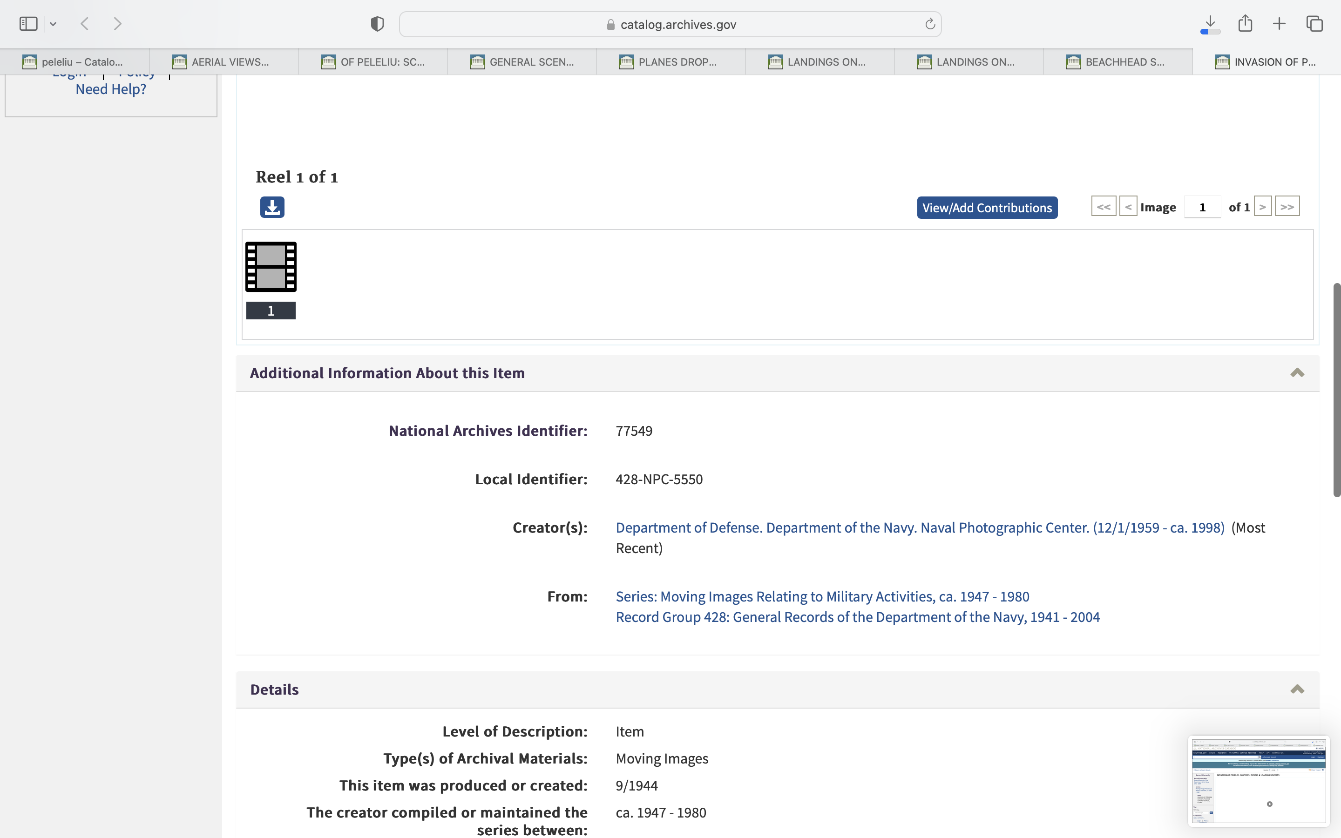The width and height of the screenshot is (1341, 838).
Task: Toggle the Safari sidebar icon
Action: pos(28,24)
